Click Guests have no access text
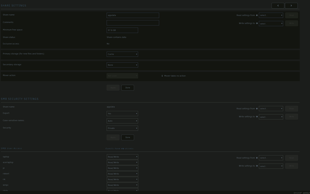The height and width of the screenshot is (194, 310). pos(119,149)
